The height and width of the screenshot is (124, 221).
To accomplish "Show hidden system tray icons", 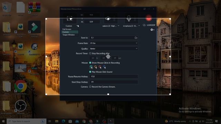I will pos(190,121).
